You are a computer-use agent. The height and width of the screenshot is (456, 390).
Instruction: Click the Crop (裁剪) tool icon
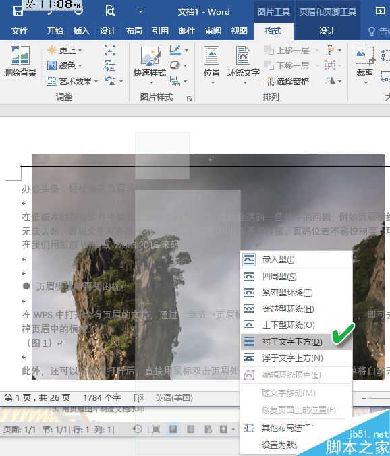(x=365, y=65)
